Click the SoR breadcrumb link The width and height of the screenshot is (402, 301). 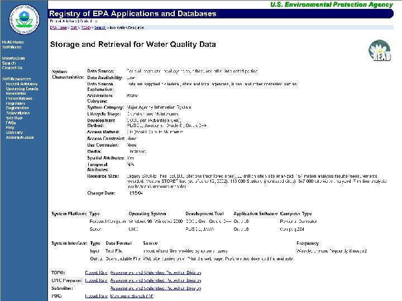(74, 28)
